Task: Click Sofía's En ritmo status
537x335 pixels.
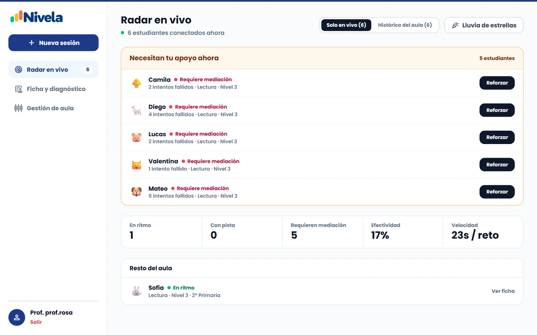Action: [181, 288]
